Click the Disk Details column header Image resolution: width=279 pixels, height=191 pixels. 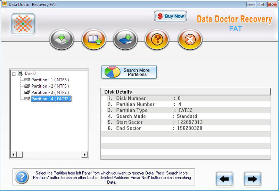coord(186,92)
